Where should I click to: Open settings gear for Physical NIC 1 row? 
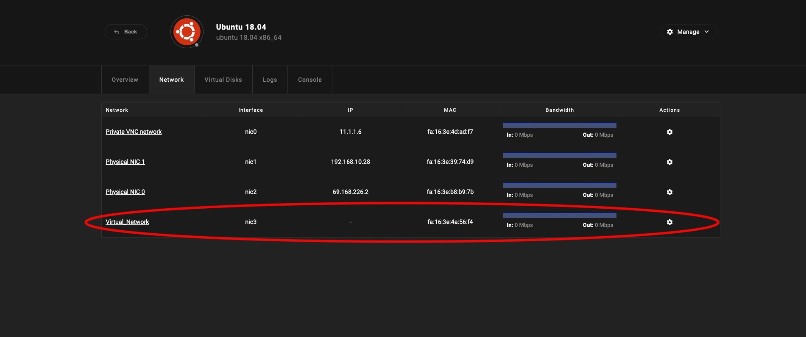pos(669,162)
